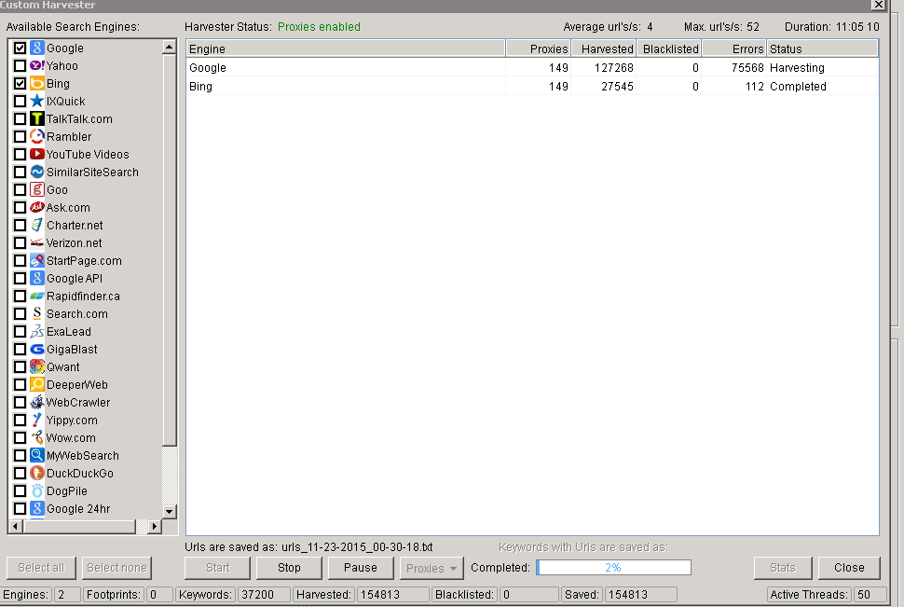The image size is (904, 607).
Task: Enable the Yahoo search engine checkbox
Action: click(21, 66)
